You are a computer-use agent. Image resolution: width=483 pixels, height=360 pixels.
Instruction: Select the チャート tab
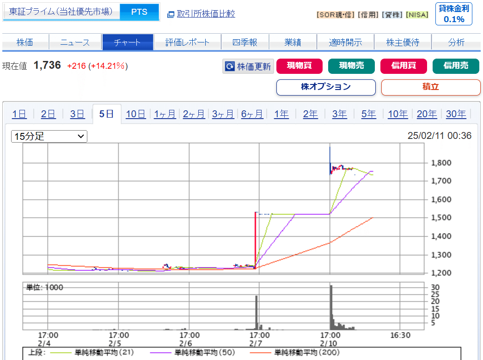[128, 42]
